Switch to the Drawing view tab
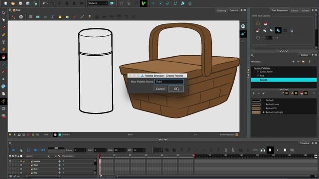Image resolution: width=319 pixels, height=179 pixels. [221, 10]
